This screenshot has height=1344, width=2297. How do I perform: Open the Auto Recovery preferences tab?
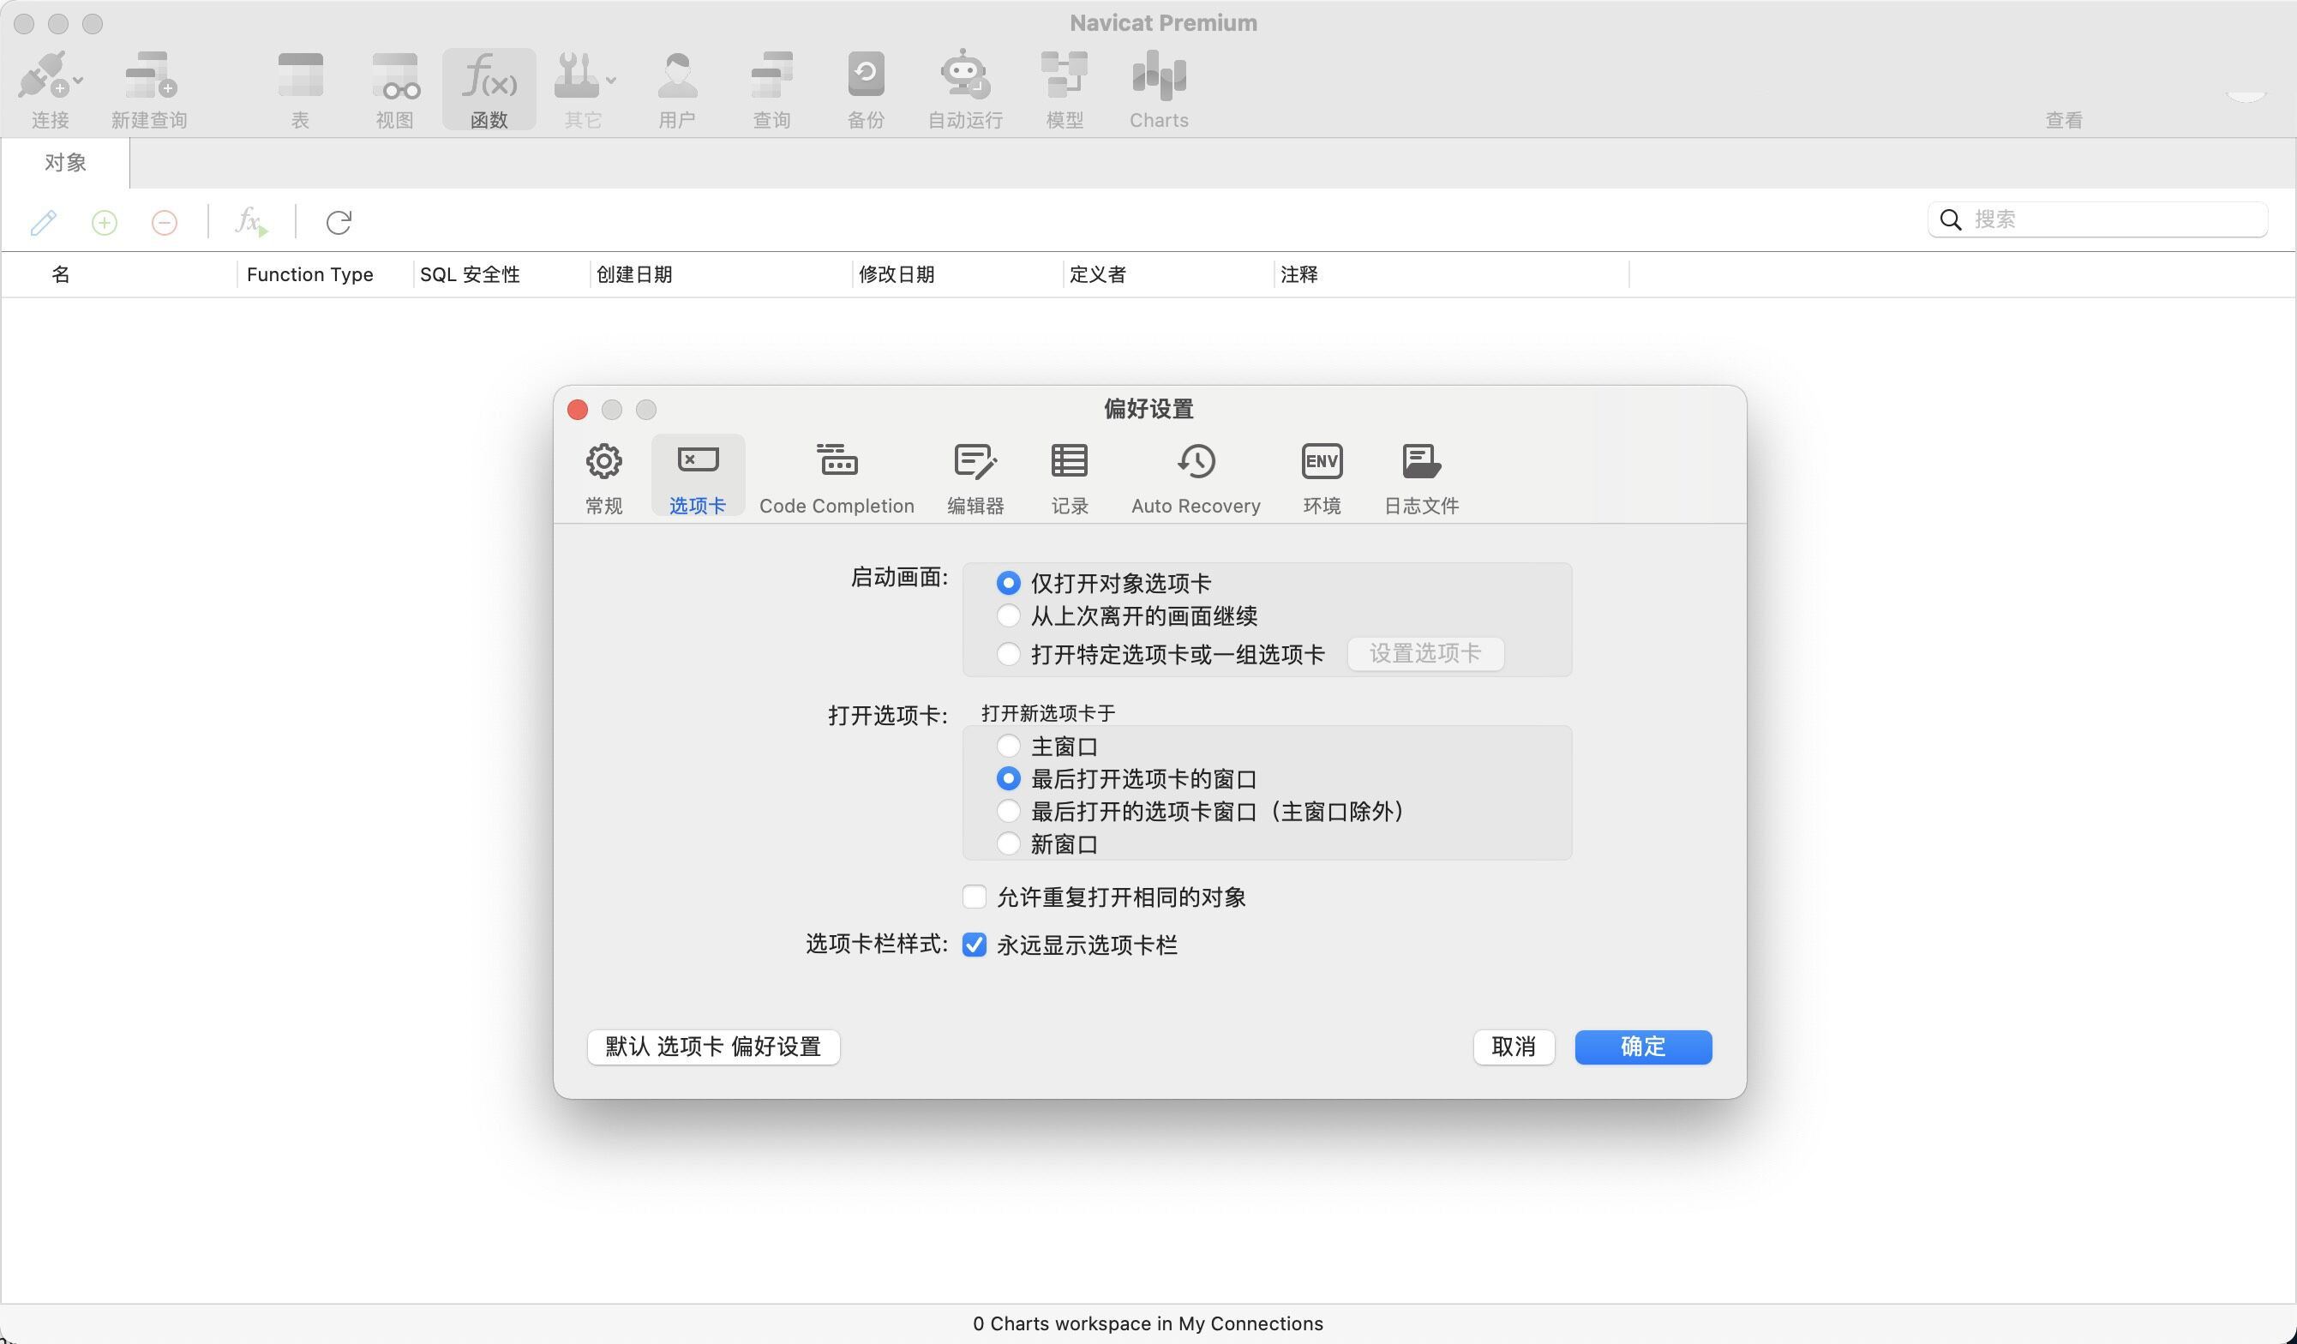pos(1196,478)
